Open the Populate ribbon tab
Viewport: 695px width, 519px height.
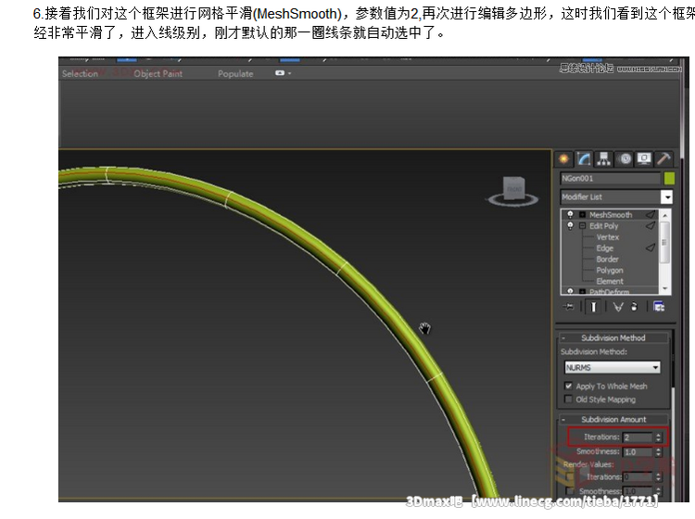235,73
